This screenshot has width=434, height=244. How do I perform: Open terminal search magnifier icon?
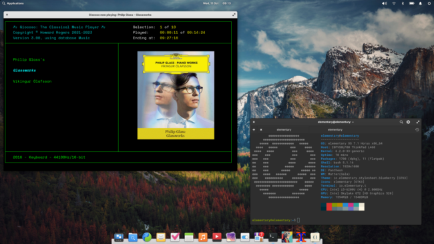point(401,122)
